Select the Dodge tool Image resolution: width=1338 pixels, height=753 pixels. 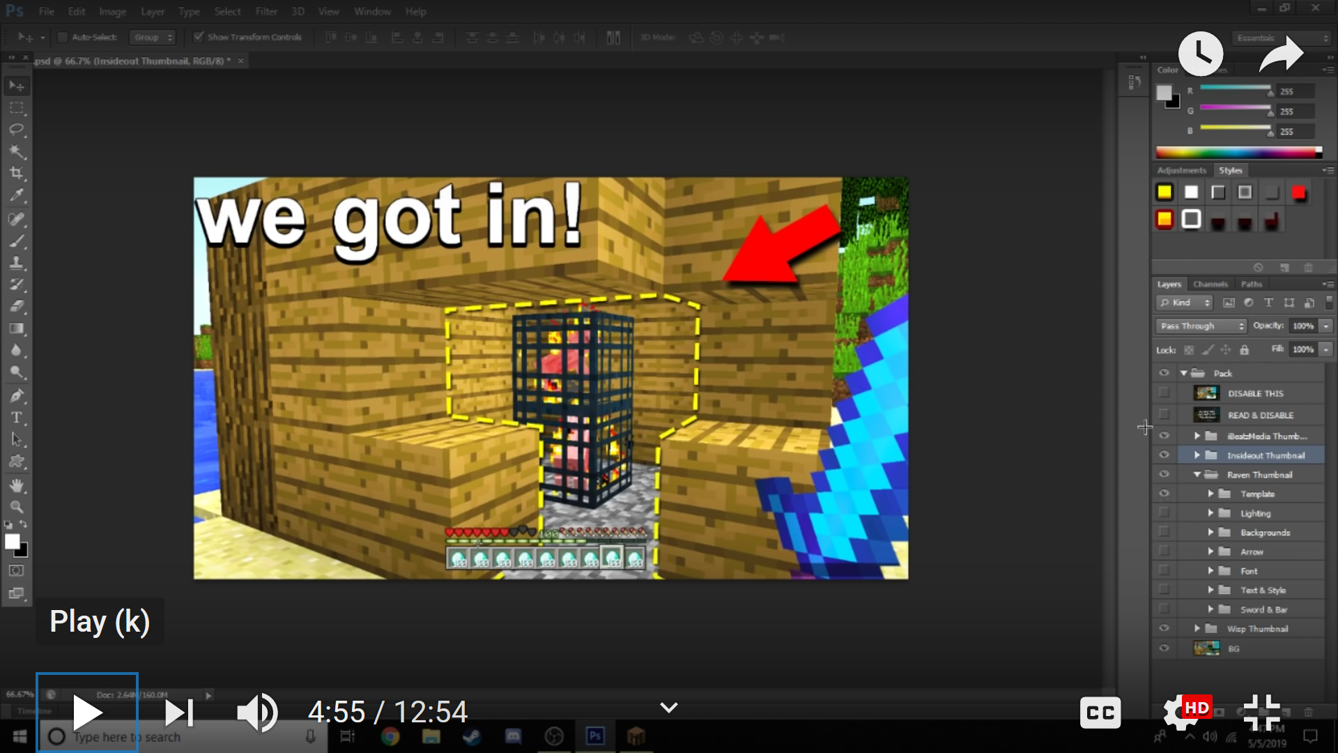[17, 372]
